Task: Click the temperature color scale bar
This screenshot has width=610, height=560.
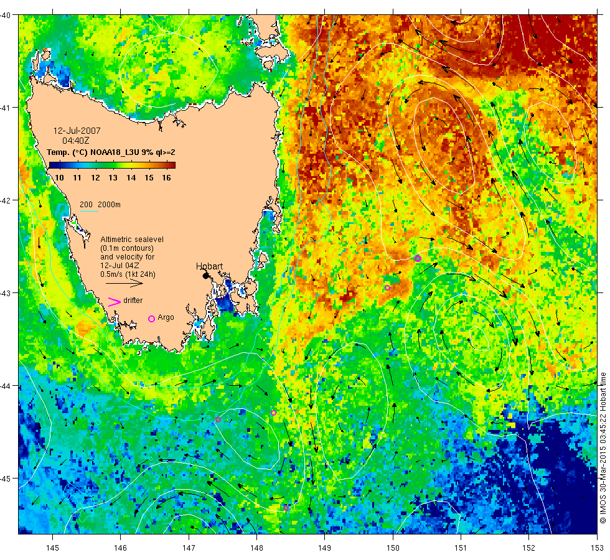Action: [113, 166]
